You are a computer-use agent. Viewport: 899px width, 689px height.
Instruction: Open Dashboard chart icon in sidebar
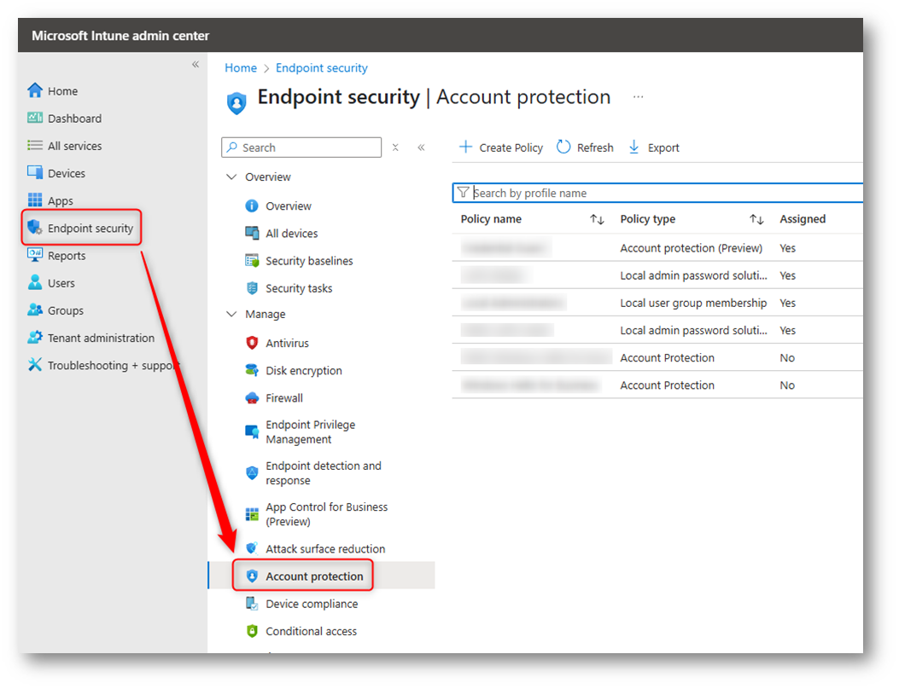click(x=35, y=118)
